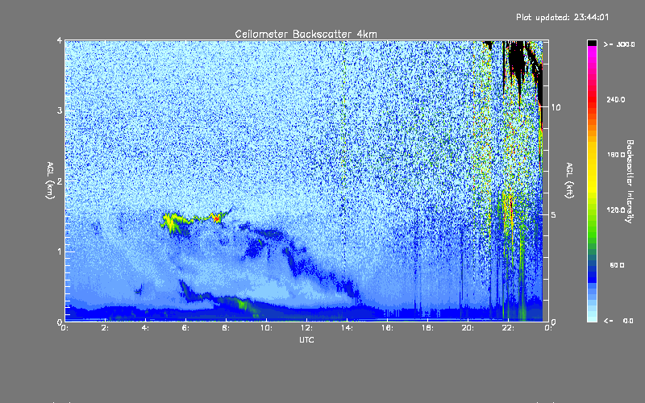Pick the yellow band of the colorbar
The image size is (645, 403).
[592, 168]
